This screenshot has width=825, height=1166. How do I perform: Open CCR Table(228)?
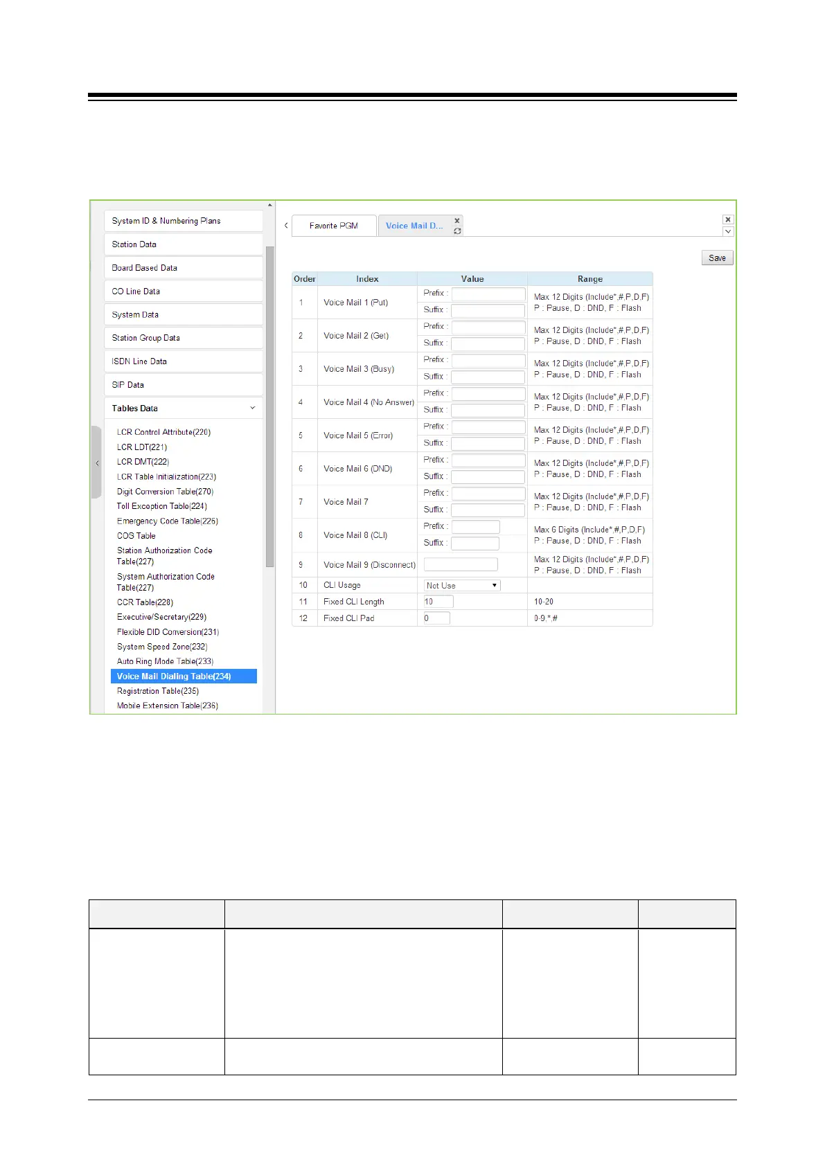pyautogui.click(x=145, y=602)
